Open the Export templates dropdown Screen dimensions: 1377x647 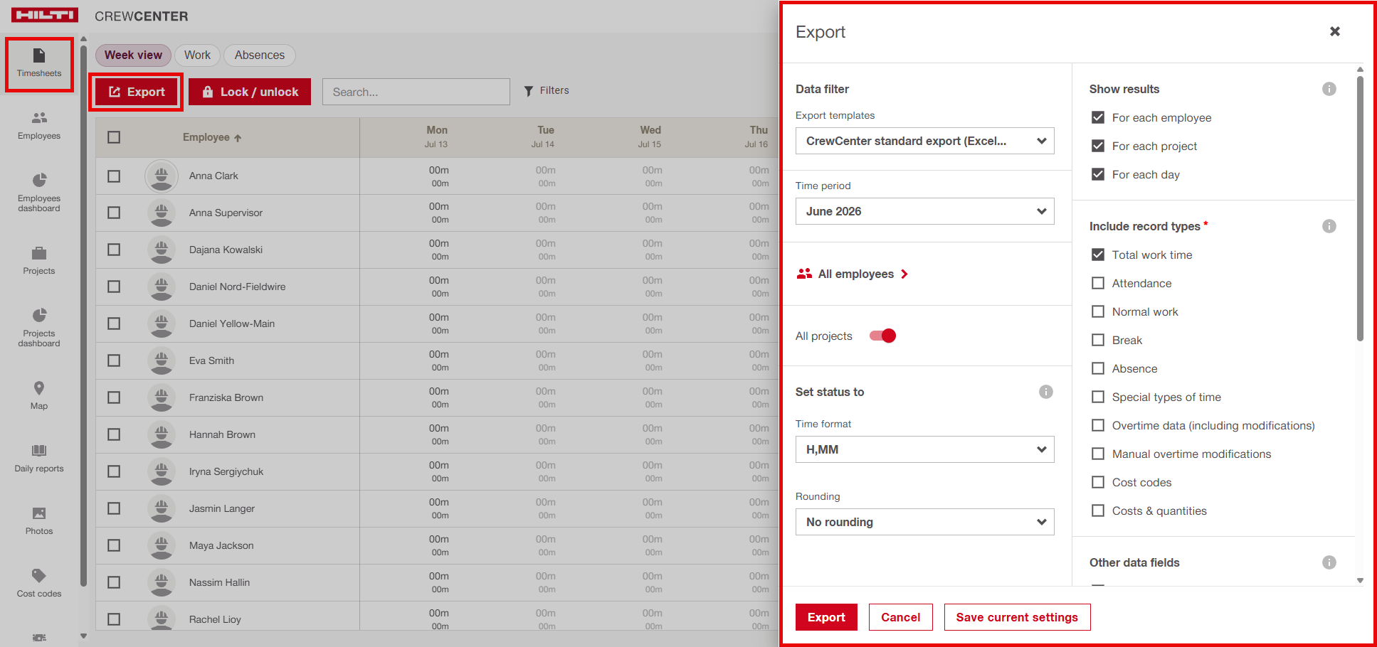(924, 141)
